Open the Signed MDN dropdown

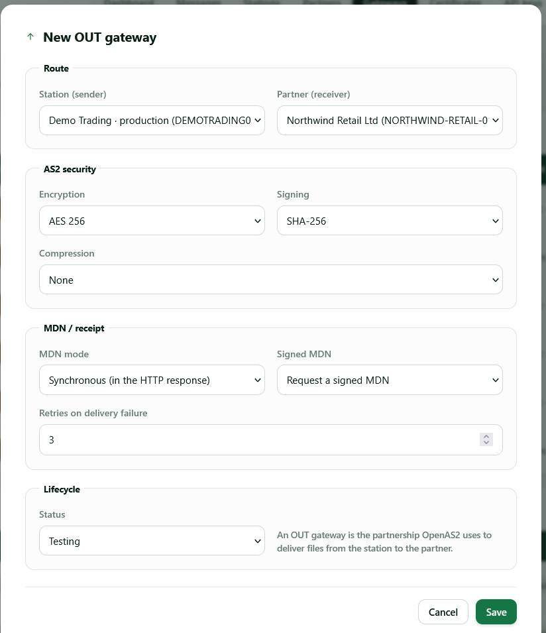click(x=390, y=380)
